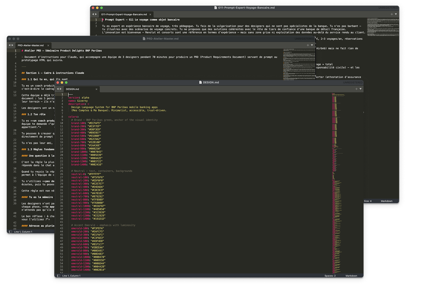The image size is (435, 302).
Task: Click '# Neutral — text, containers, backgrounds' comment
Action: tap(102, 171)
